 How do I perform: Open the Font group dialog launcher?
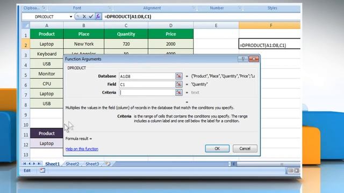[110, 8]
